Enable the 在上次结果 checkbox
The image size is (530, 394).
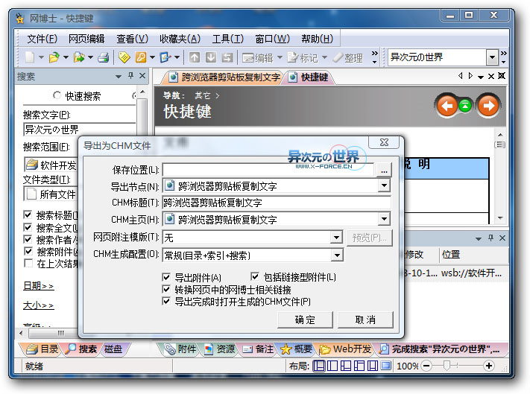(x=28, y=264)
